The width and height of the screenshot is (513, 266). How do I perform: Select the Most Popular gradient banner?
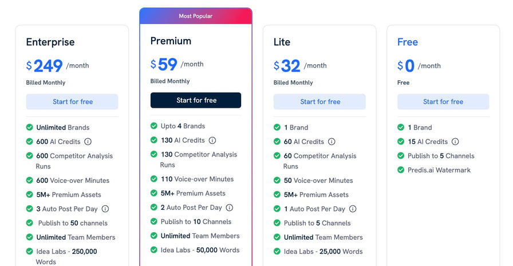pos(195,16)
